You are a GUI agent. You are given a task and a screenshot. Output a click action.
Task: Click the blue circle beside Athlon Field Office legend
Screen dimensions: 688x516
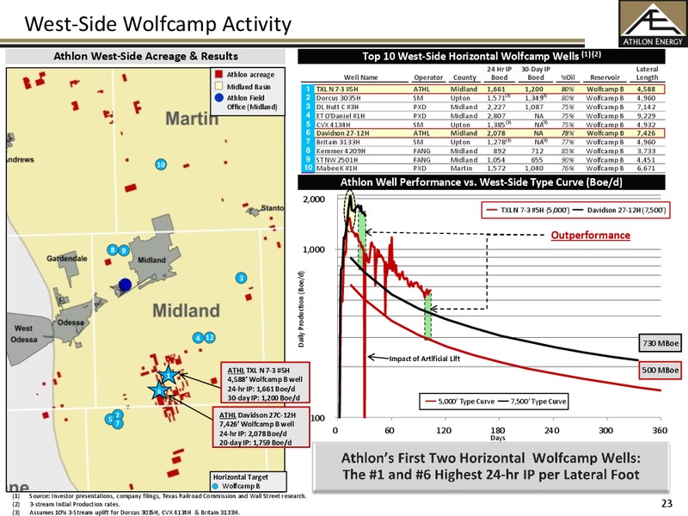click(219, 98)
